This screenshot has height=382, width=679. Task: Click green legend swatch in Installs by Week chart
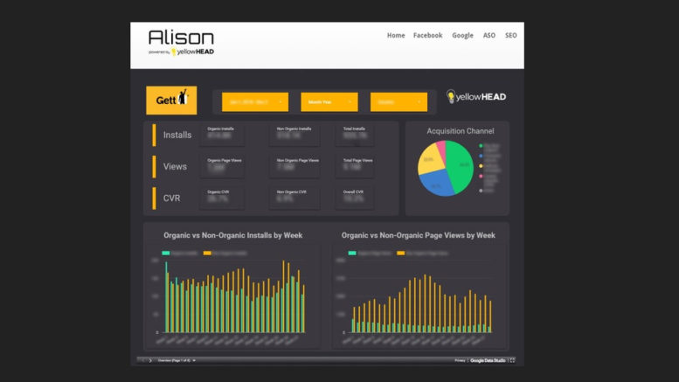(166, 253)
